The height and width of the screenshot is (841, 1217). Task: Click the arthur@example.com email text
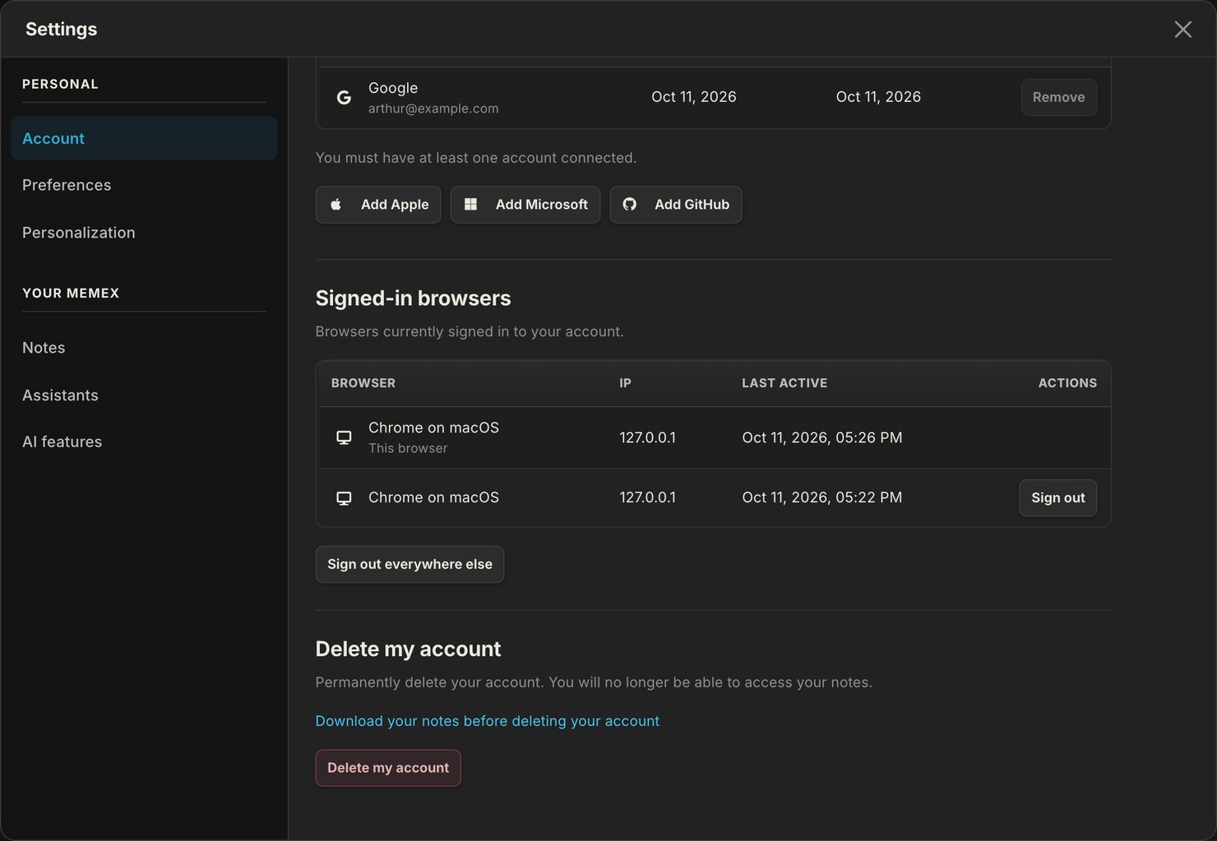(433, 109)
